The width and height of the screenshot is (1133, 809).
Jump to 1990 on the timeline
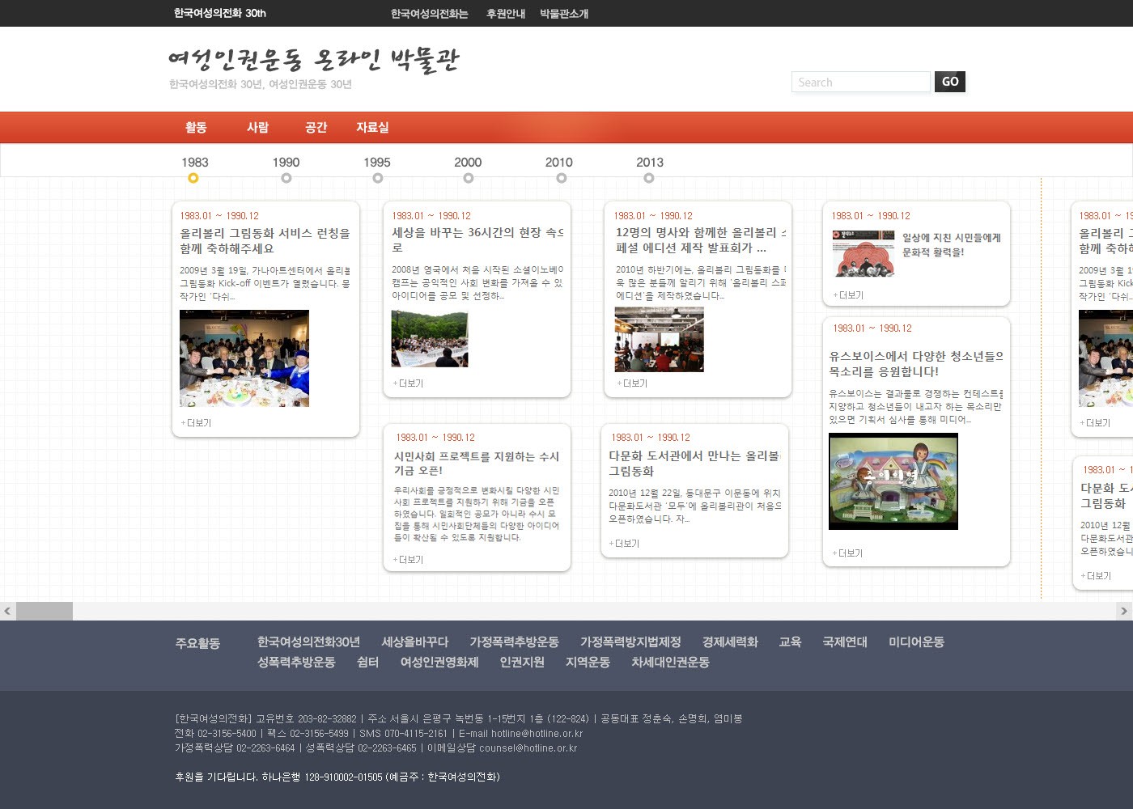[286, 178]
